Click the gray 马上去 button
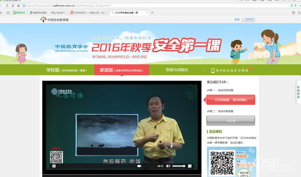301x177 pixels. pos(230,121)
